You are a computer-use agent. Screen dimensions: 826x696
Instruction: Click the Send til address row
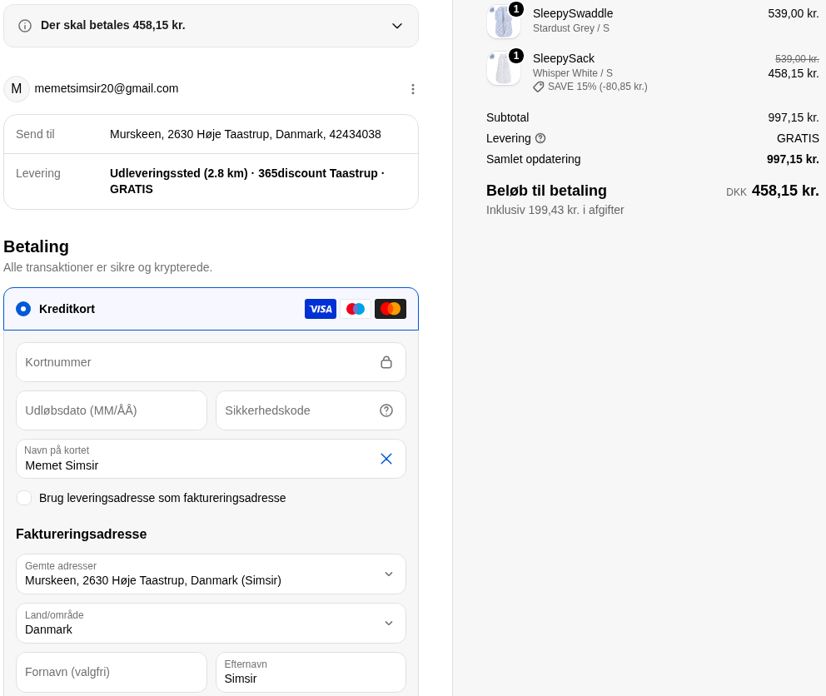[x=211, y=134]
